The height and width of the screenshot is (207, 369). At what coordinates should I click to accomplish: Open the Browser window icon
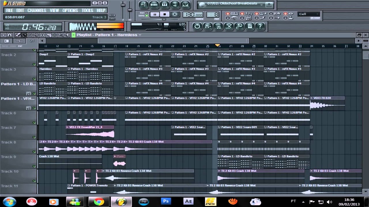tap(175, 5)
